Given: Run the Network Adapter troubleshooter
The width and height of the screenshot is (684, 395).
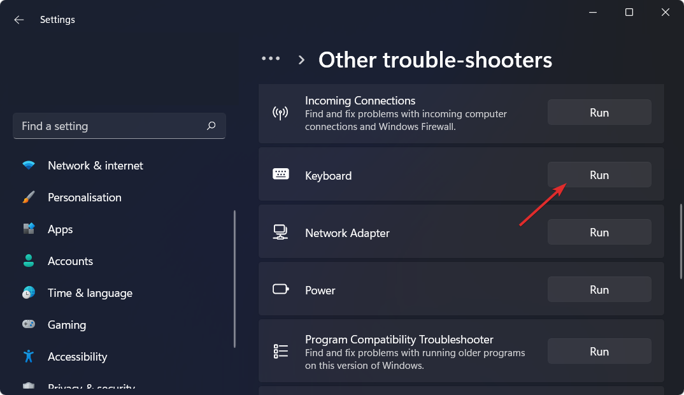Looking at the screenshot, I should (x=599, y=233).
